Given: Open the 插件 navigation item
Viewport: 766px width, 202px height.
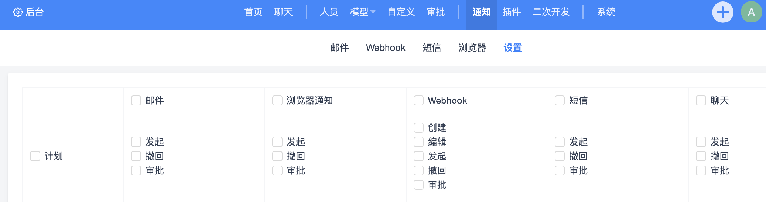Looking at the screenshot, I should 512,12.
